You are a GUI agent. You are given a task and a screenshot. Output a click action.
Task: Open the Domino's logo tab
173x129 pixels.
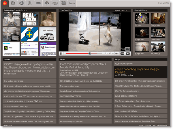click(47, 3)
